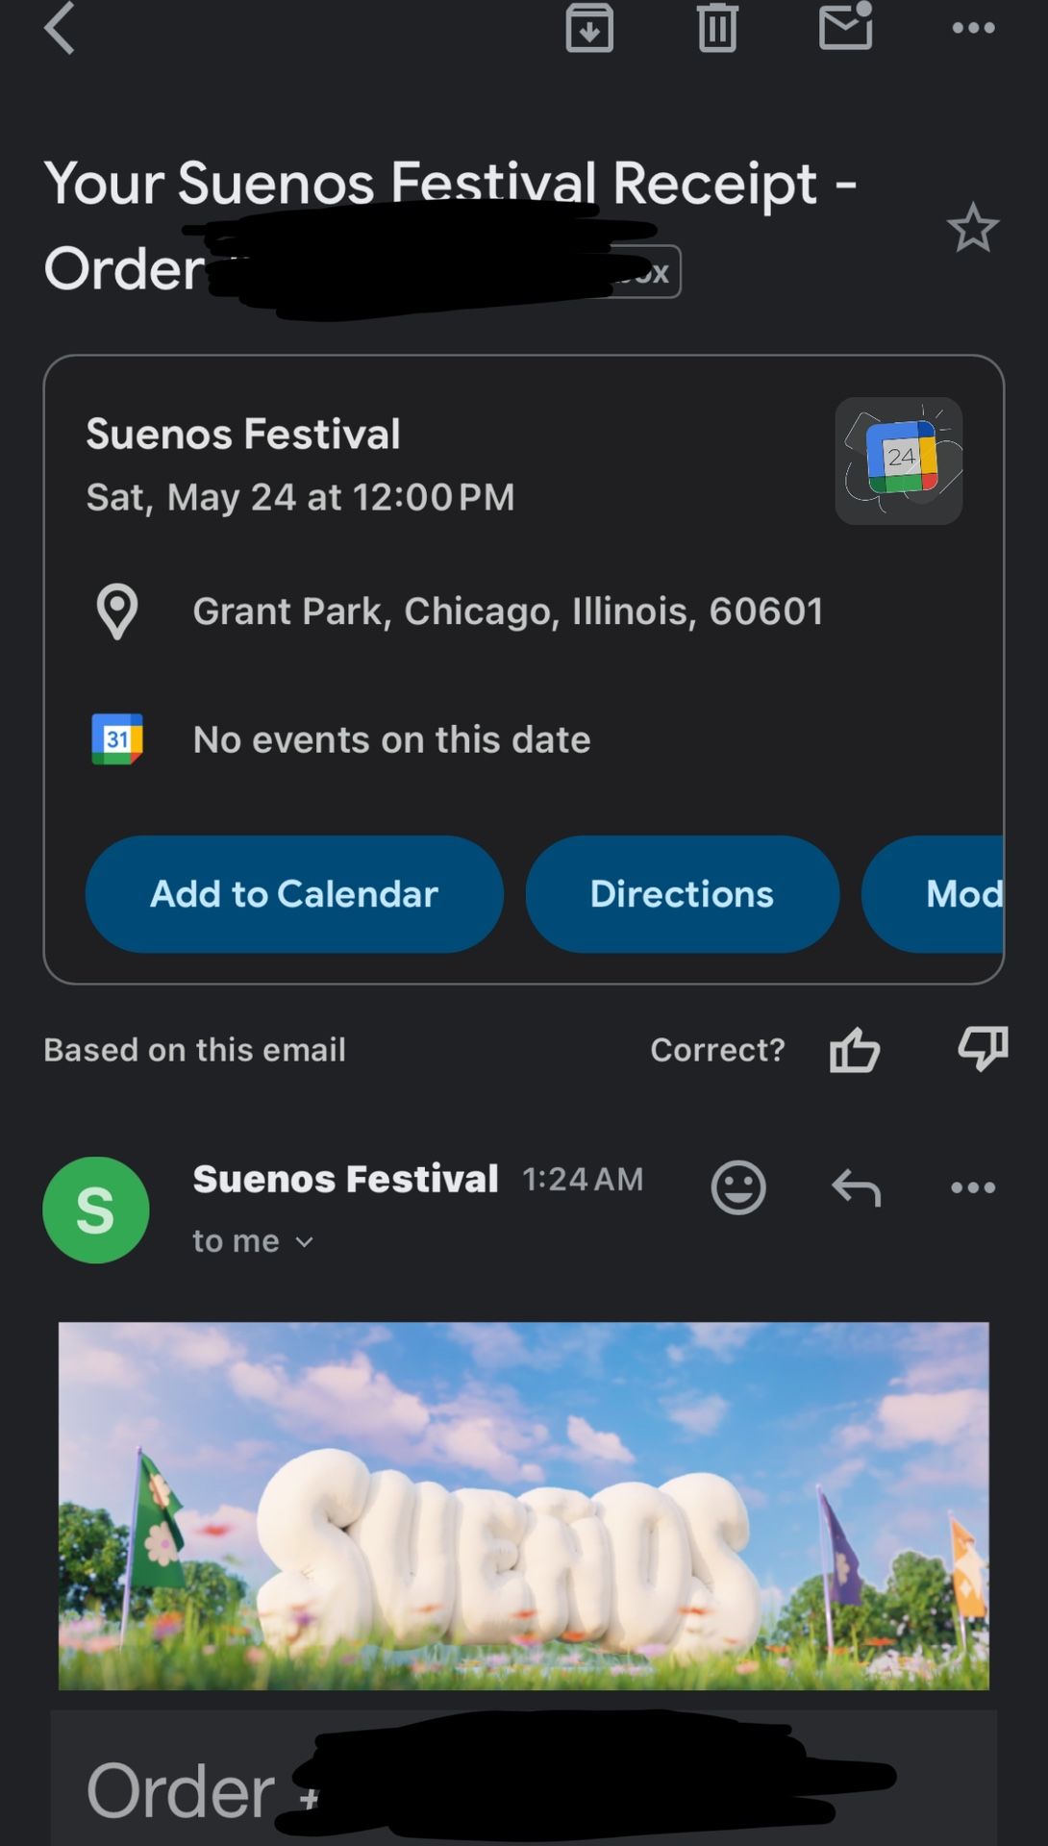Viewport: 1048px width, 1846px height.
Task: Tap the Suenos Festival event title
Action: point(243,434)
